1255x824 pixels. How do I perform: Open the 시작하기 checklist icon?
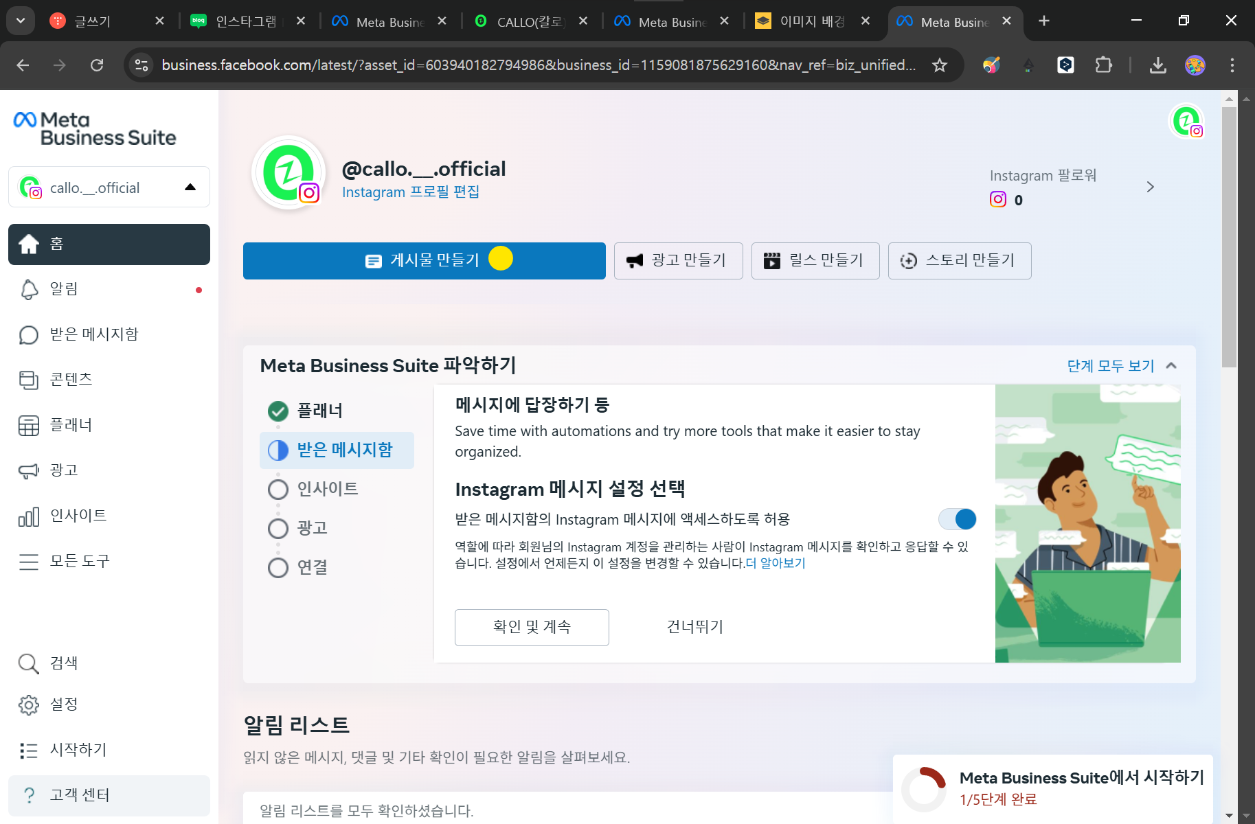coord(29,750)
